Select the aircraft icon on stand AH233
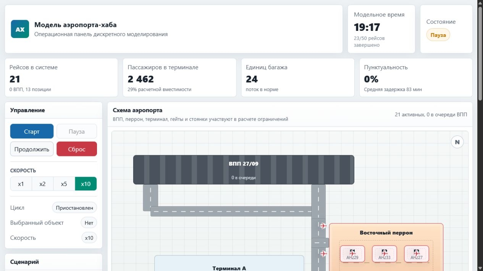The height and width of the screenshot is (271, 483). tap(384, 253)
